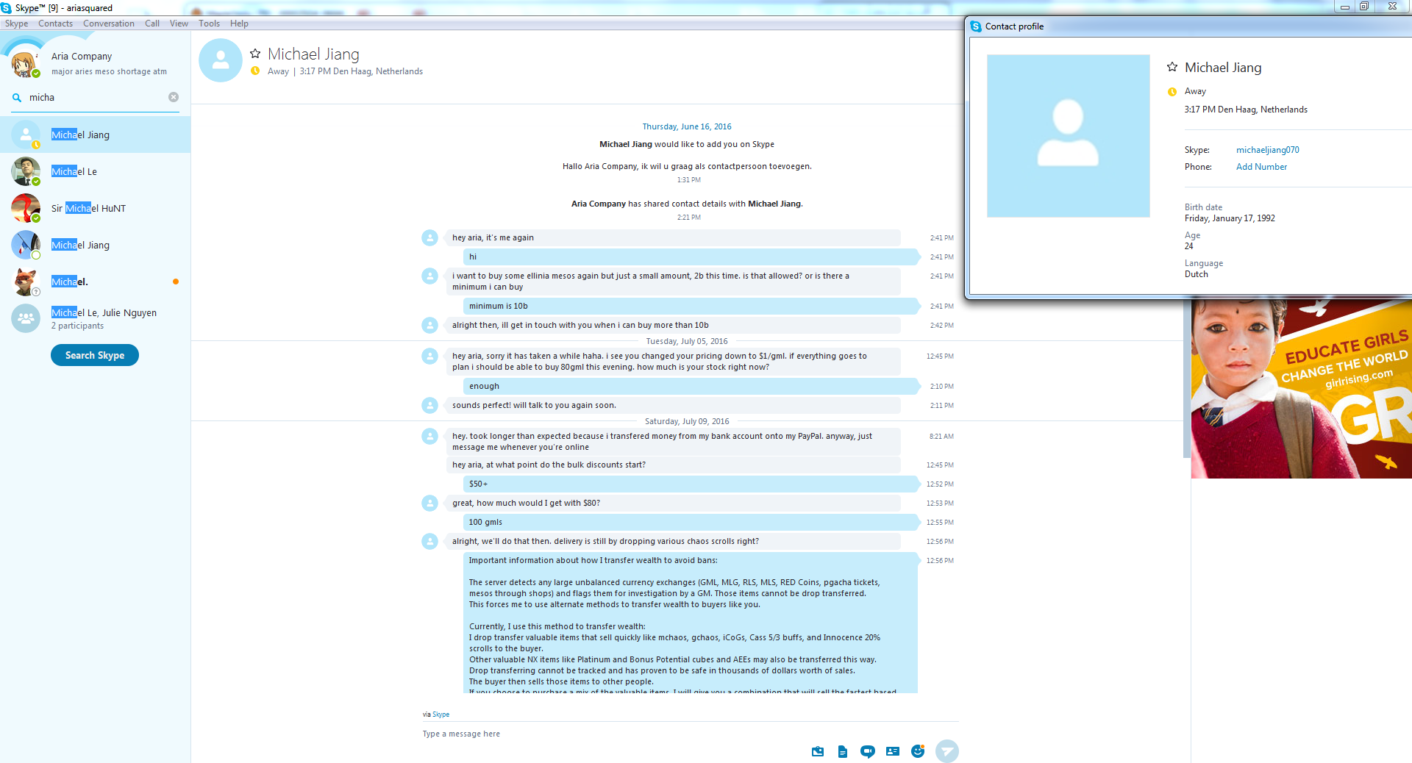The width and height of the screenshot is (1412, 763).
Task: Open the Tools menu
Action: pos(210,24)
